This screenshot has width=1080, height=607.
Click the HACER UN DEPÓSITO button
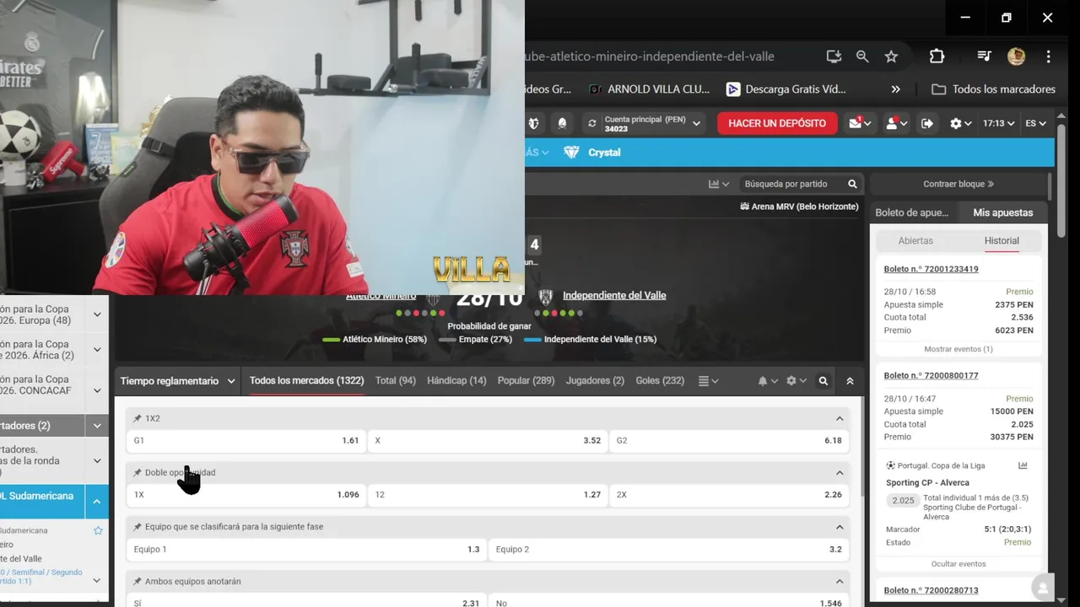pyautogui.click(x=777, y=123)
